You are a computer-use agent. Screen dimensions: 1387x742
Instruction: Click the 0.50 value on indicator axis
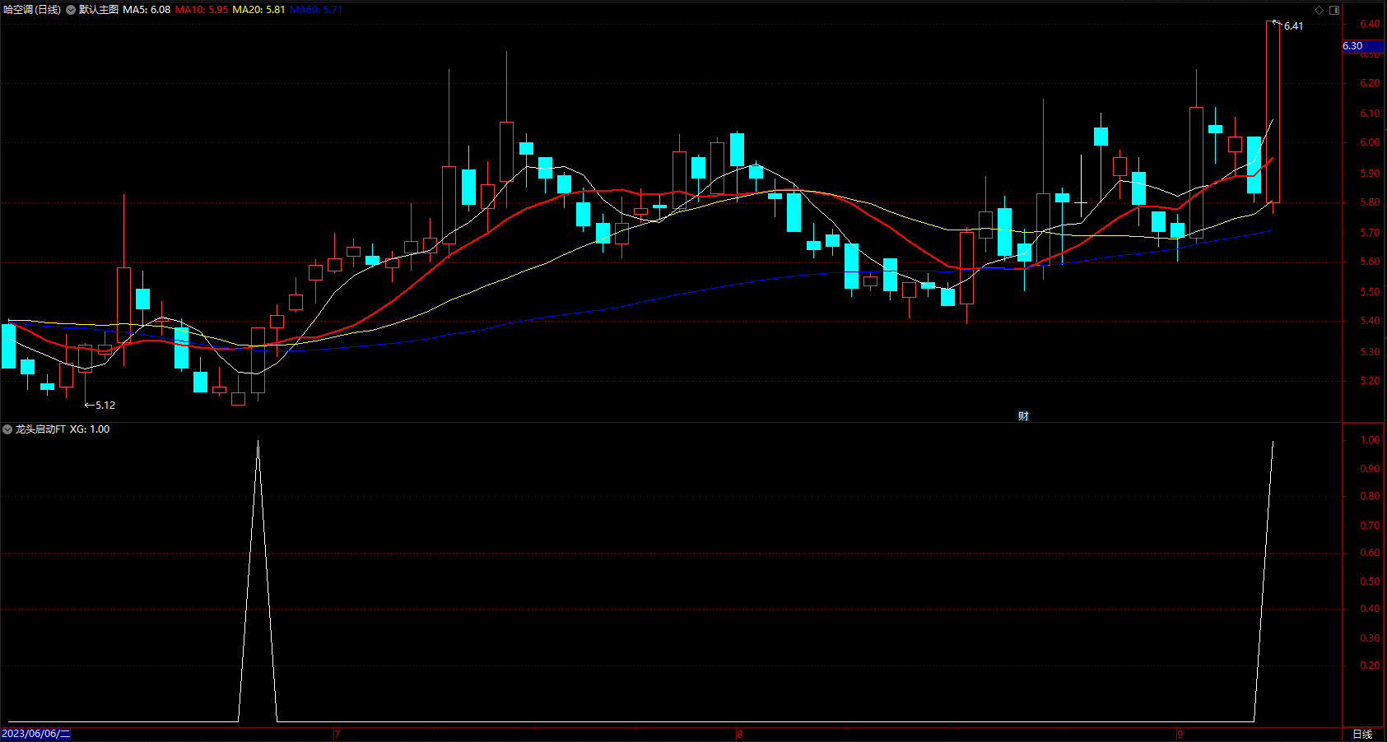click(1370, 582)
